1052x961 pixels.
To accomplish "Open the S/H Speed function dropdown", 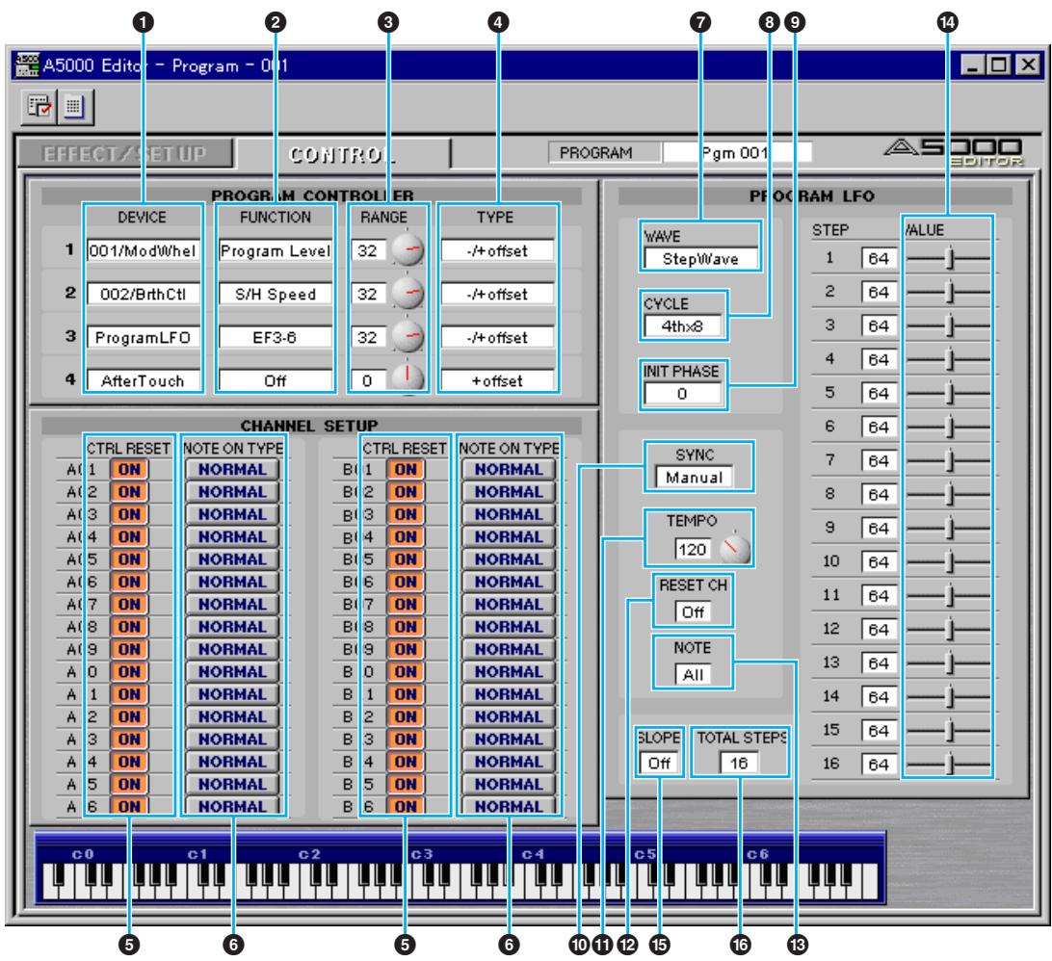I will (x=276, y=294).
